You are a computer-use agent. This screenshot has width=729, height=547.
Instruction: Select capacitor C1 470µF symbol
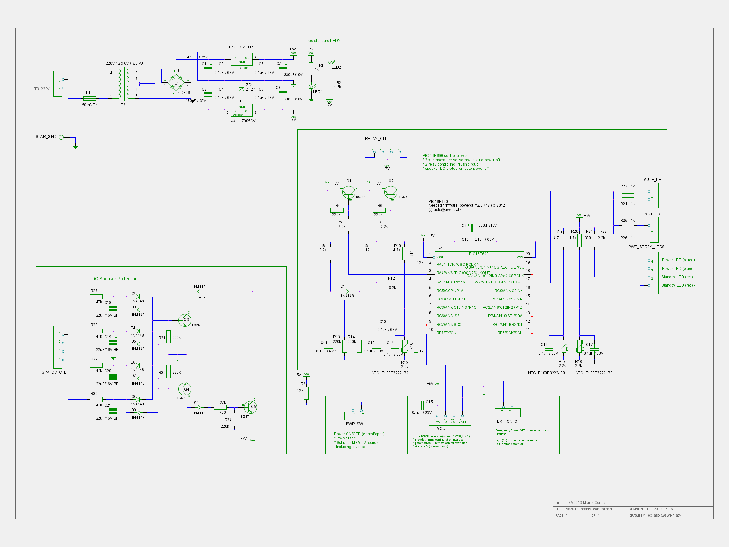208,70
